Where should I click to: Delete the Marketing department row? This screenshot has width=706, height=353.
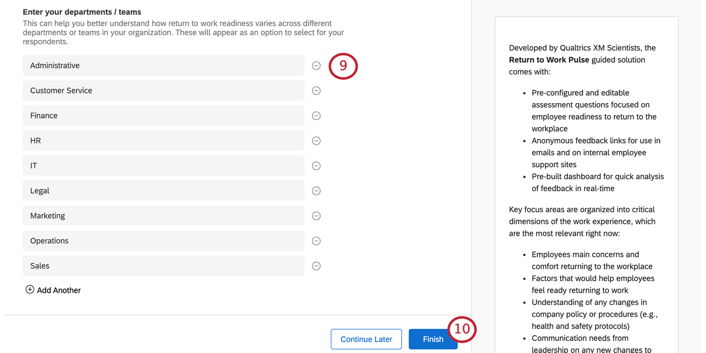pos(316,216)
